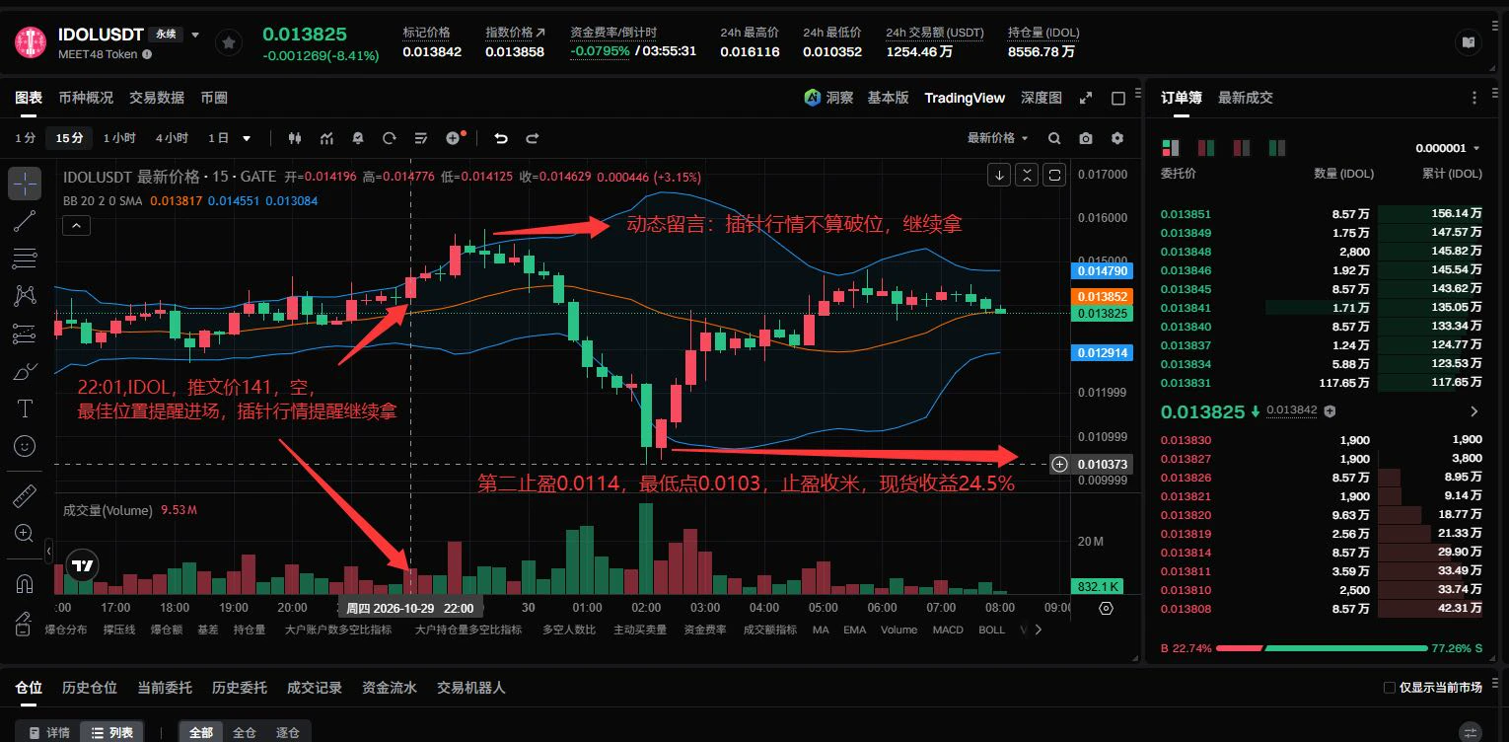This screenshot has width=1509, height=742.
Task: Select the text annotation tool
Action: click(25, 408)
